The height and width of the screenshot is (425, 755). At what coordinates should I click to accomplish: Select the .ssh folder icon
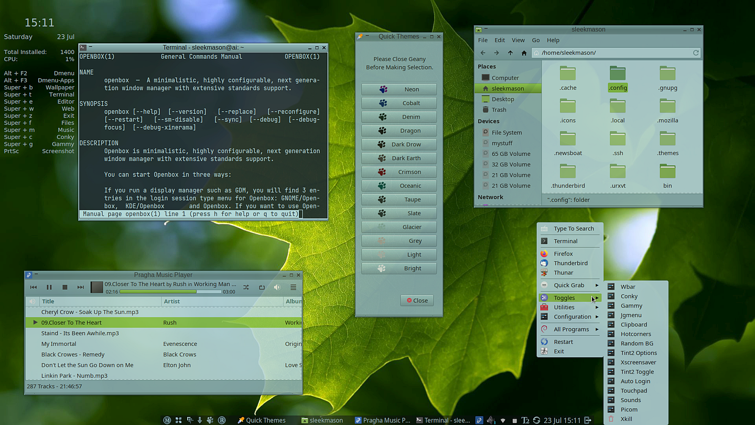coord(618,143)
